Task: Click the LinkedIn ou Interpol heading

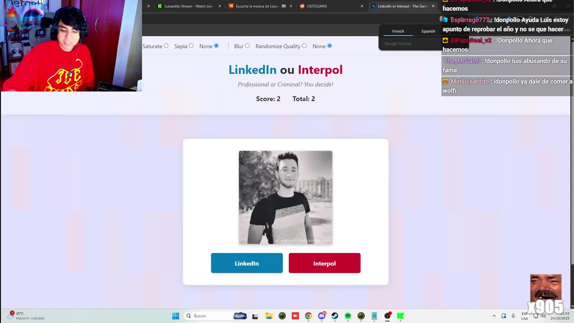Action: pyautogui.click(x=286, y=70)
